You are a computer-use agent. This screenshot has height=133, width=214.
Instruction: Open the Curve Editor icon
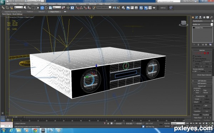click(132, 8)
